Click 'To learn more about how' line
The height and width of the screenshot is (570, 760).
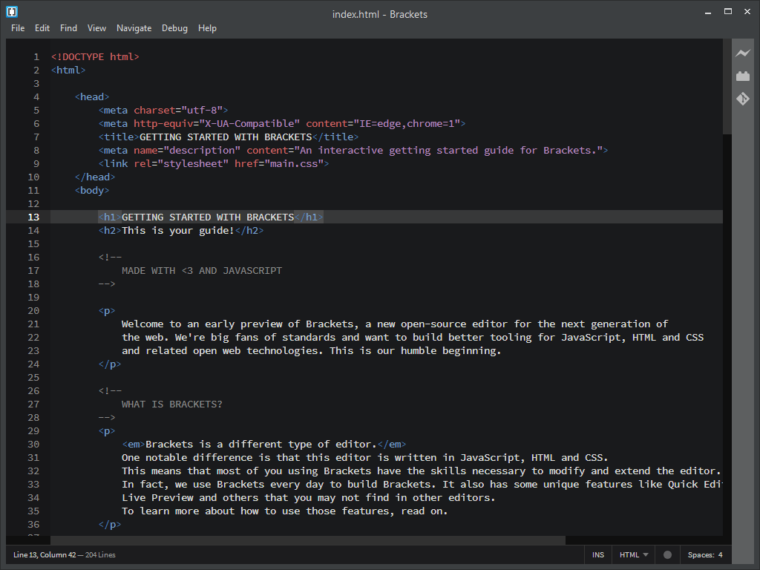point(284,511)
